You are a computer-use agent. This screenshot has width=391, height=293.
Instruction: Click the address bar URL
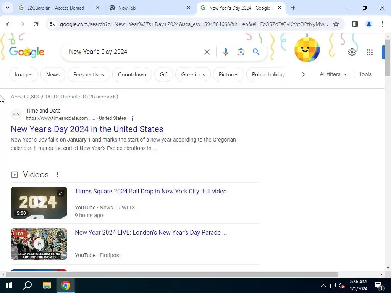[x=194, y=24]
